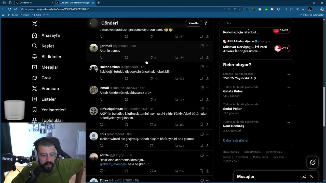Click the Ara search field
This screenshot has height=183, width=326.
point(257,23)
